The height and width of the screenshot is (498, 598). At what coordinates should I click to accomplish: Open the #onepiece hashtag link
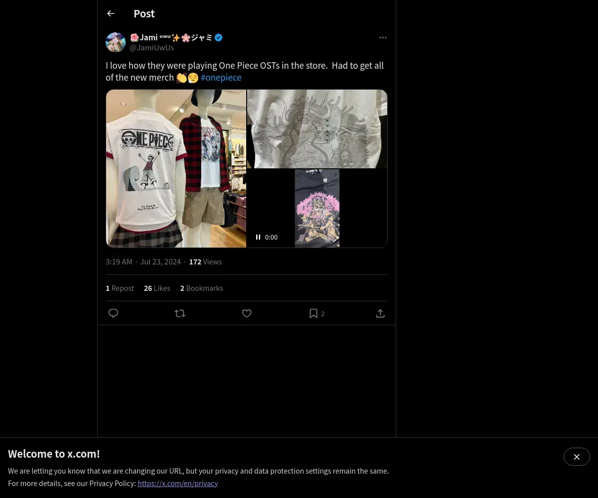[x=221, y=78]
